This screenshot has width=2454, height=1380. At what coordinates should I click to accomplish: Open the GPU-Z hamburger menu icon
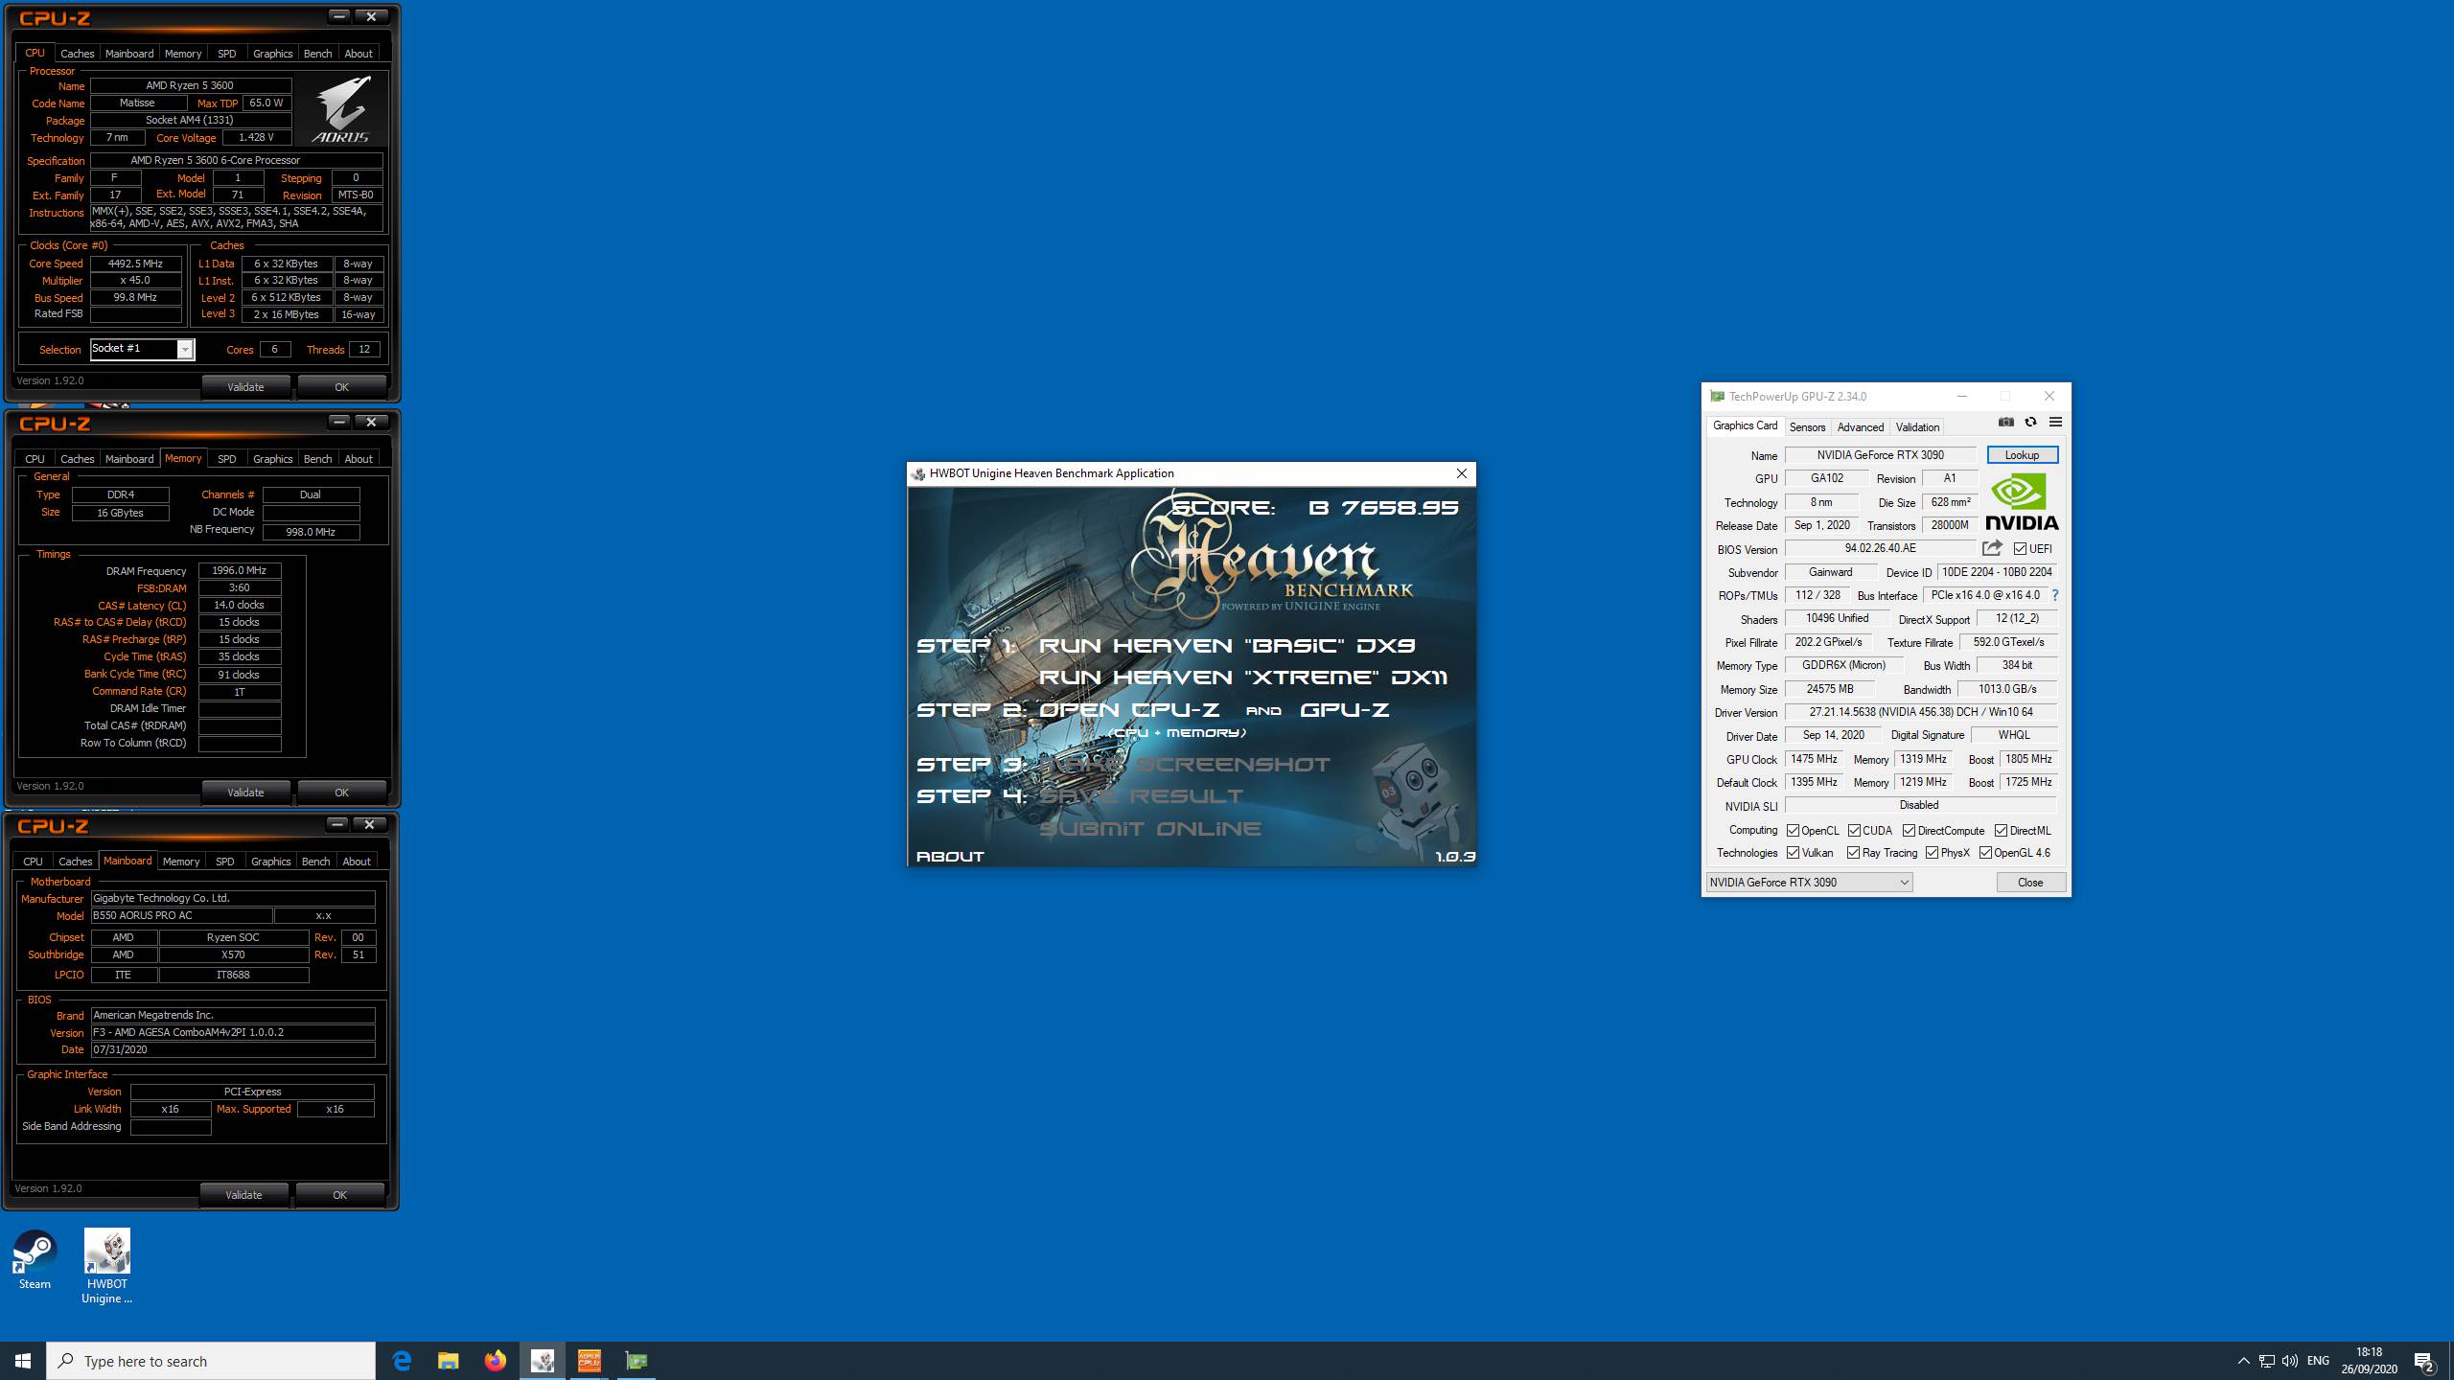click(2055, 423)
